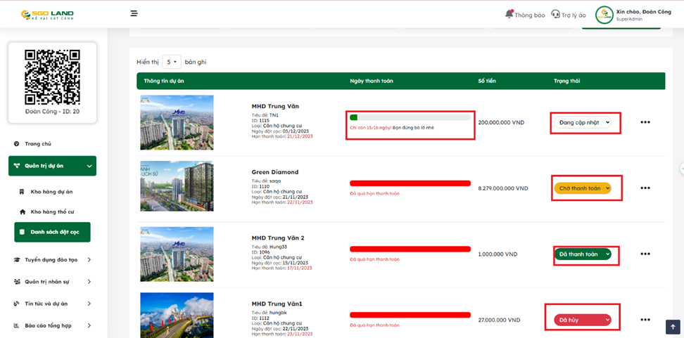Open the Đã hủy status dropdown
The image size is (684, 338).
pos(583,320)
